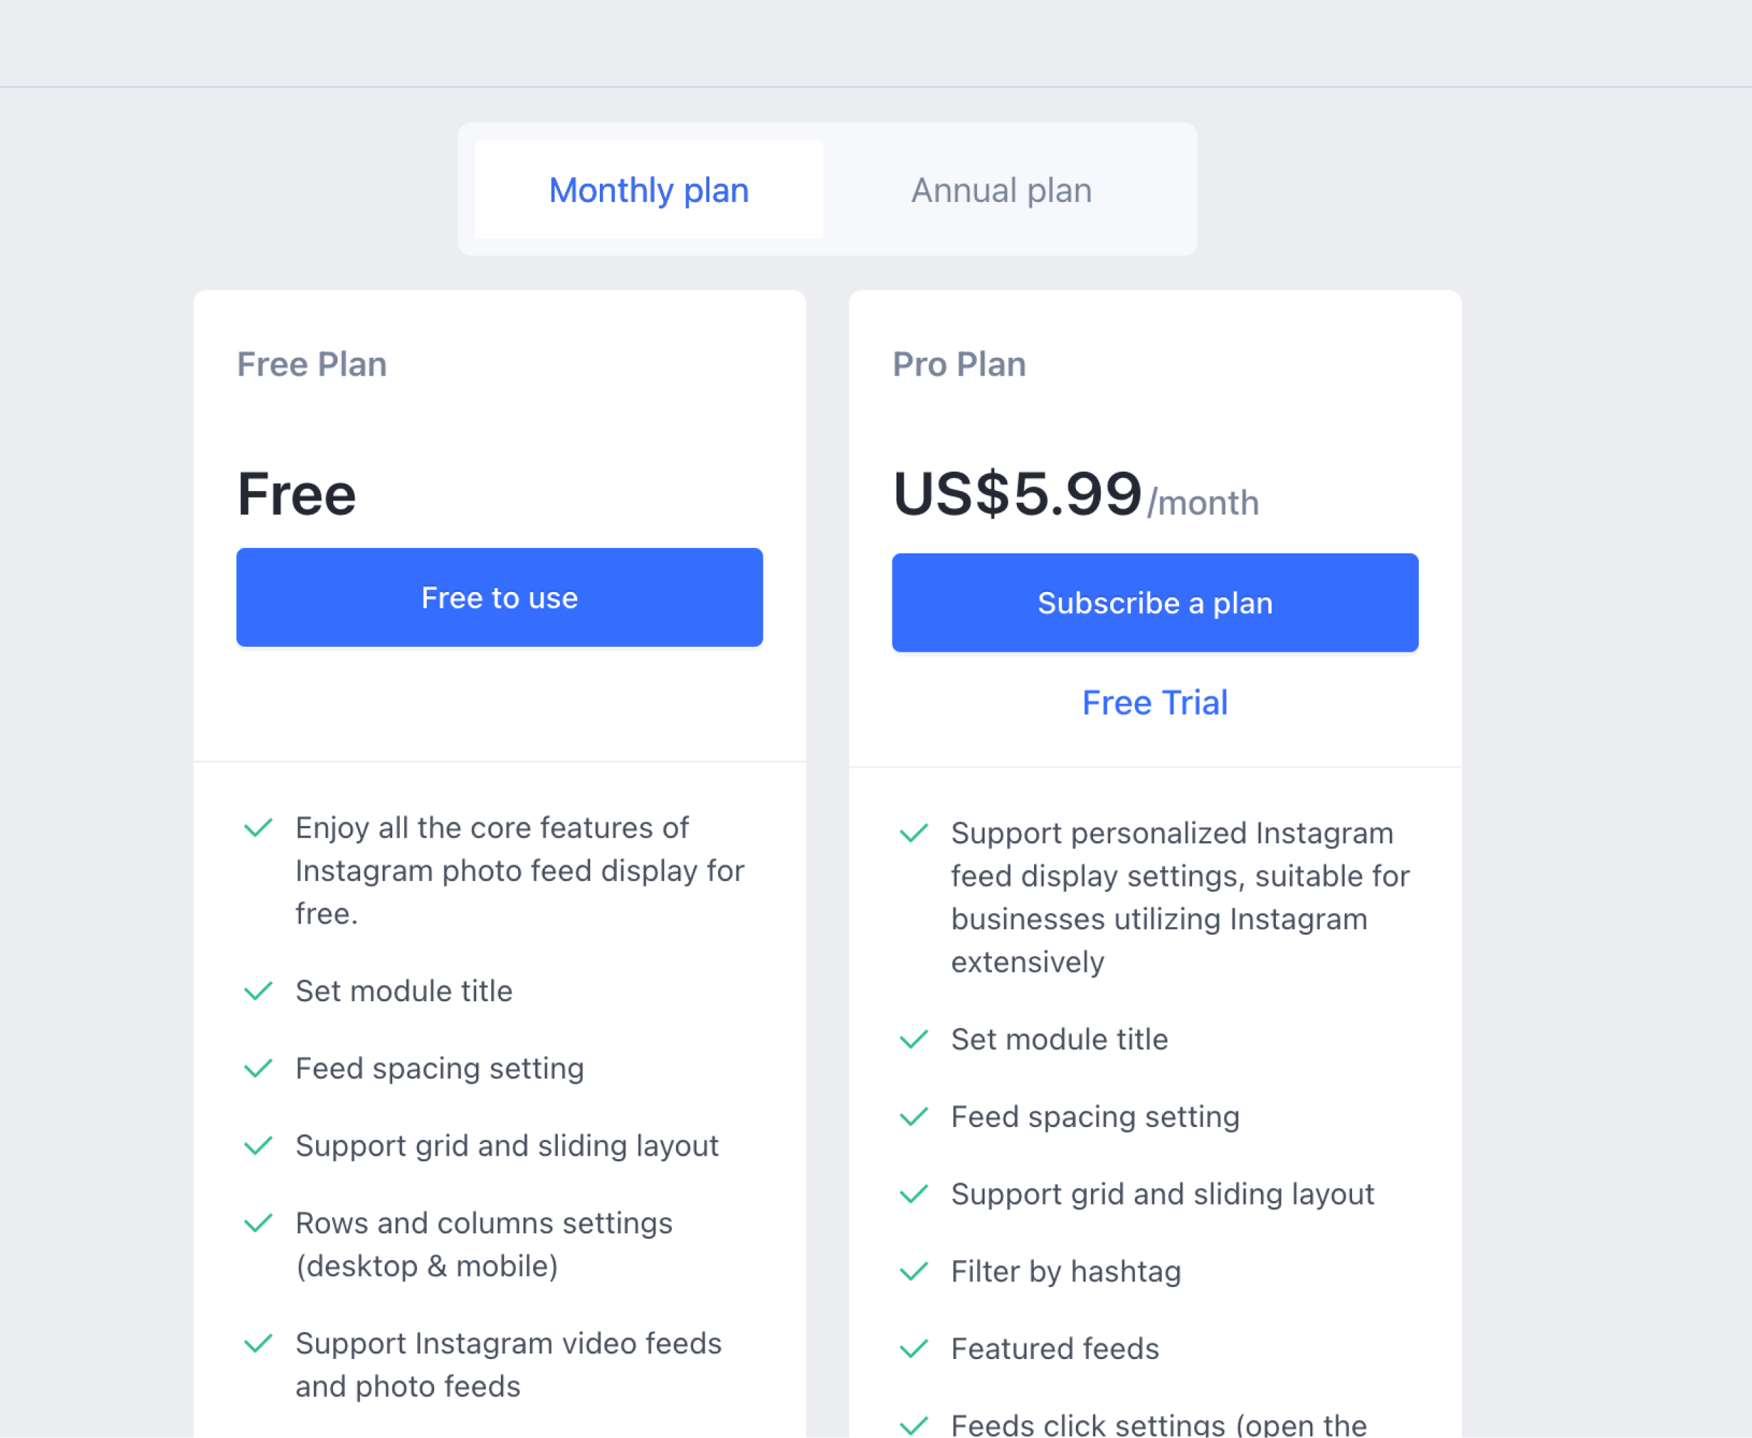Click checkmark beside 'Support personalized Instagram feed'
The width and height of the screenshot is (1752, 1438).
pyautogui.click(x=913, y=832)
